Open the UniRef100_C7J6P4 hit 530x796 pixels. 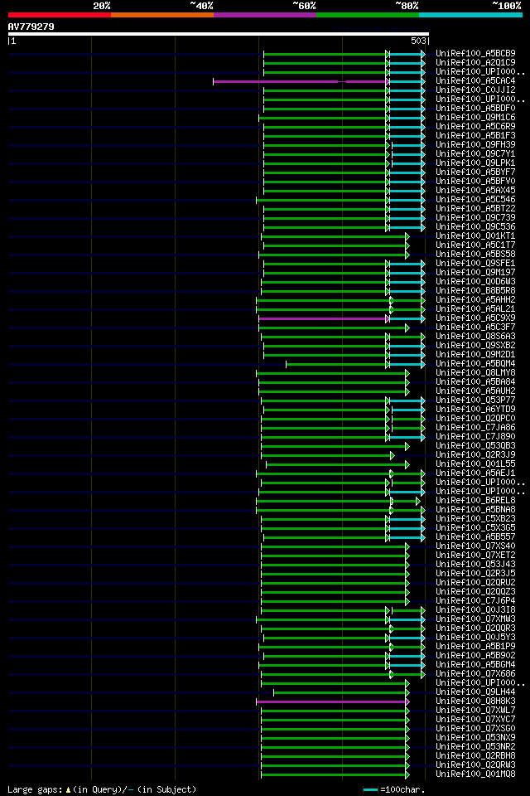[475, 602]
